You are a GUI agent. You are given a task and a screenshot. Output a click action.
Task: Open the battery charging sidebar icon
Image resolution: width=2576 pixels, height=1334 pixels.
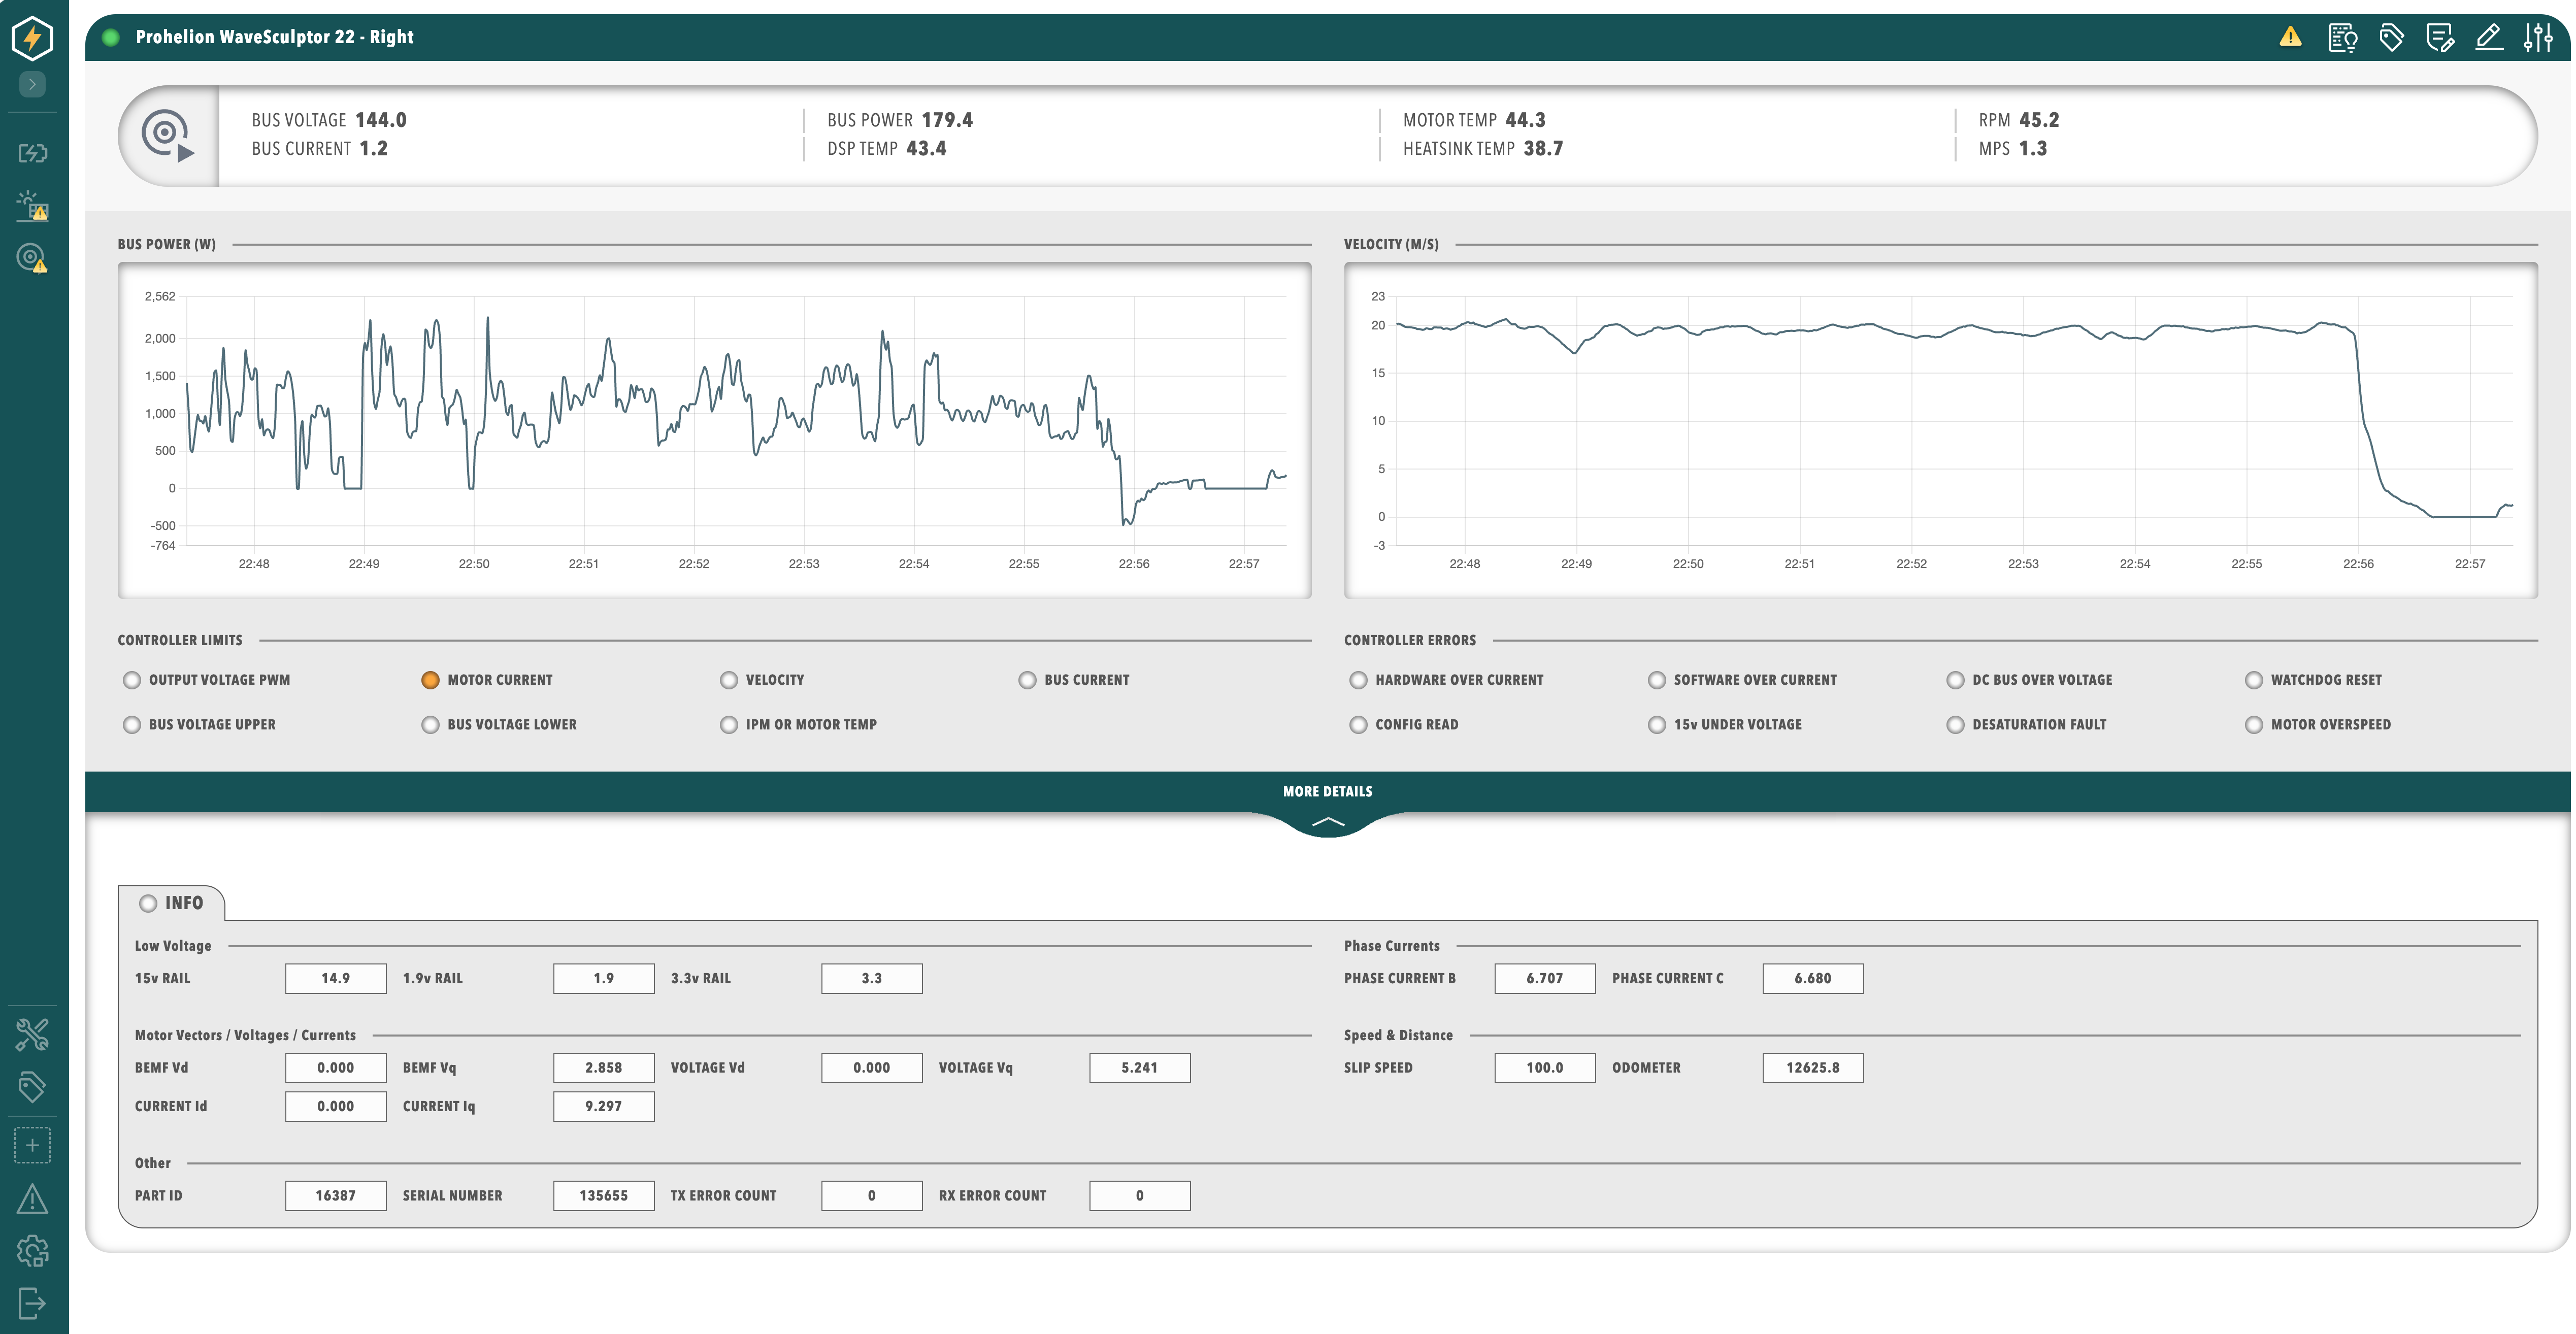[32, 153]
